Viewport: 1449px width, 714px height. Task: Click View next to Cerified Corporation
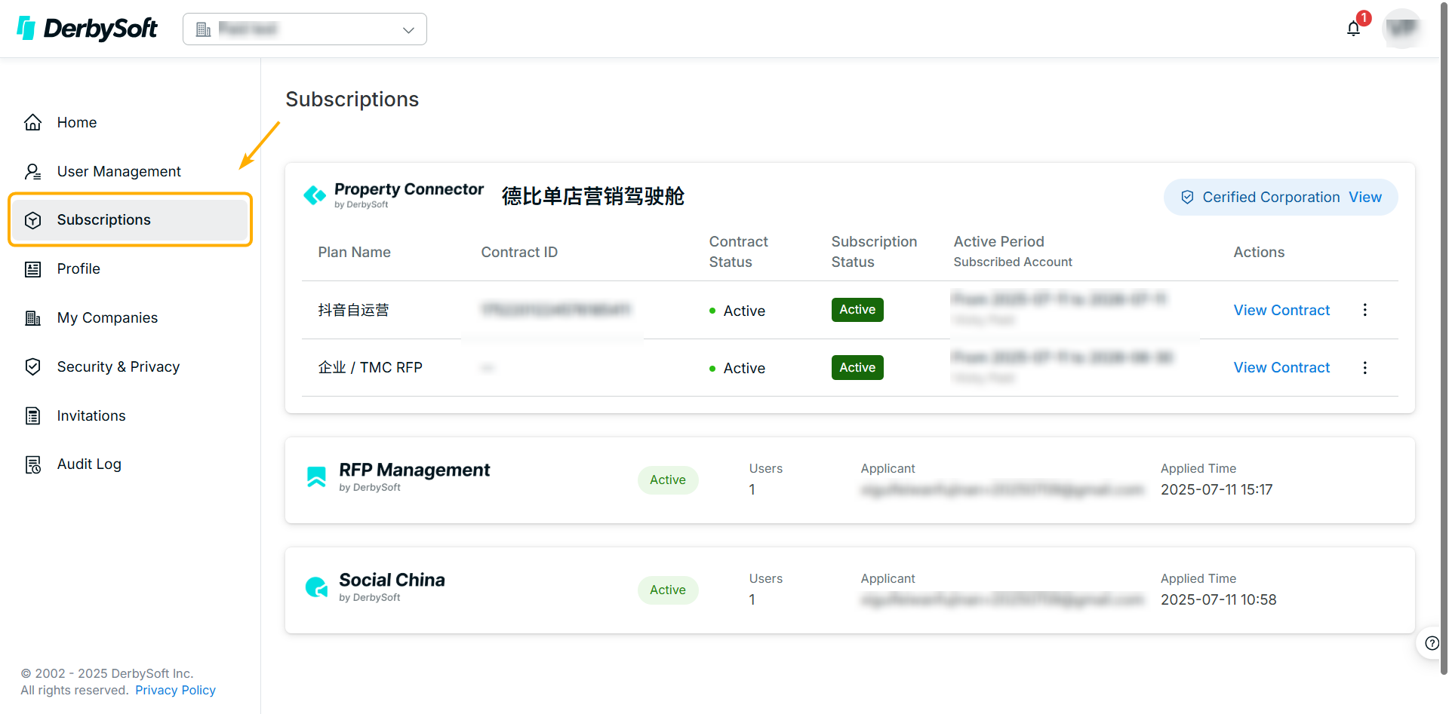click(x=1365, y=197)
